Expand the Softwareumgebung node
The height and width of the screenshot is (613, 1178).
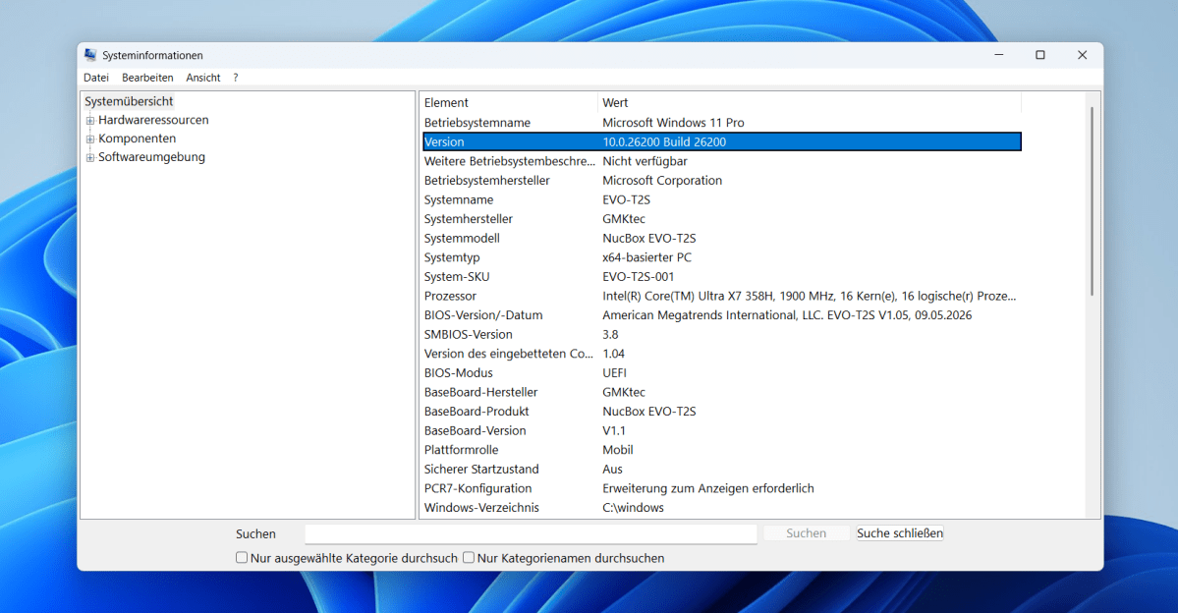(x=90, y=158)
